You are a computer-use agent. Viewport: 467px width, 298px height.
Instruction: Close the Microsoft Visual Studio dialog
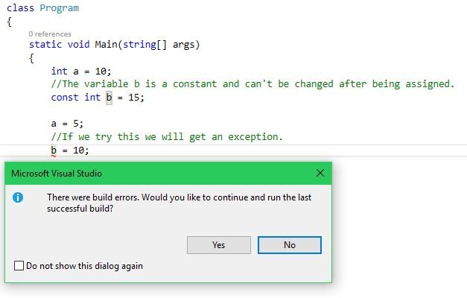(320, 173)
